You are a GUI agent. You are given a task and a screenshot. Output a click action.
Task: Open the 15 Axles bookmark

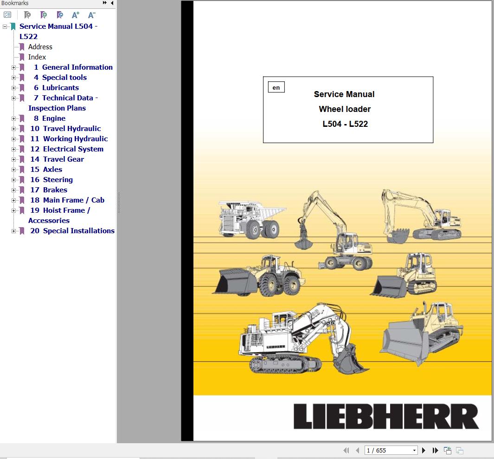(46, 170)
